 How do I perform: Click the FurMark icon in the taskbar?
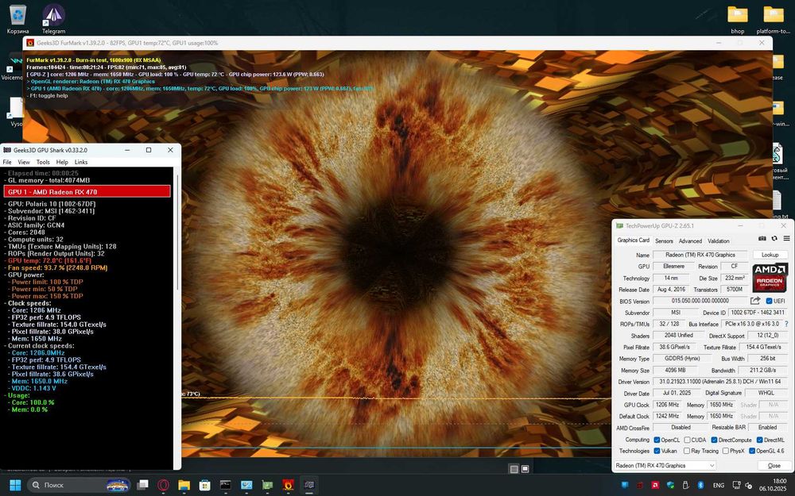(x=288, y=485)
